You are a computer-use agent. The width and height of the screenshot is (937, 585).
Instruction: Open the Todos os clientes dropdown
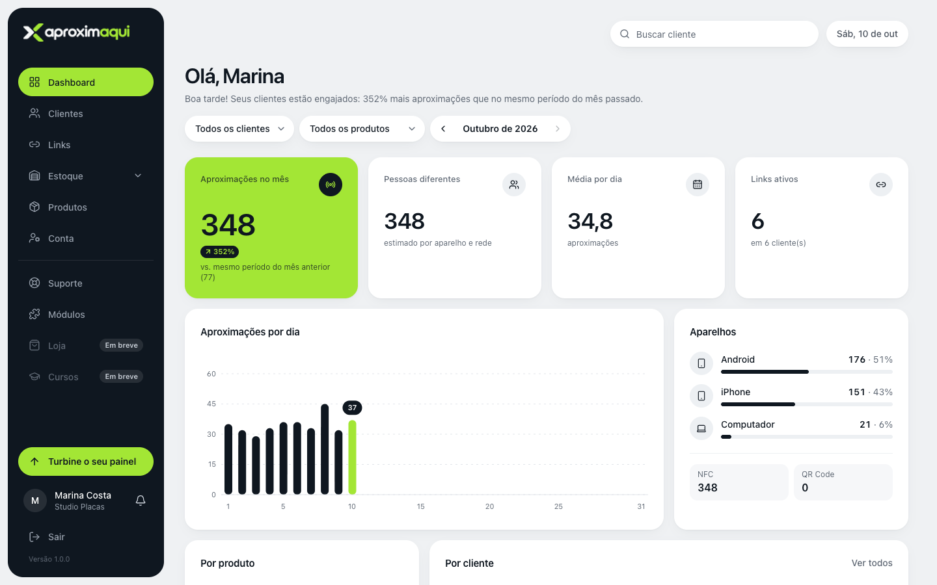point(239,129)
